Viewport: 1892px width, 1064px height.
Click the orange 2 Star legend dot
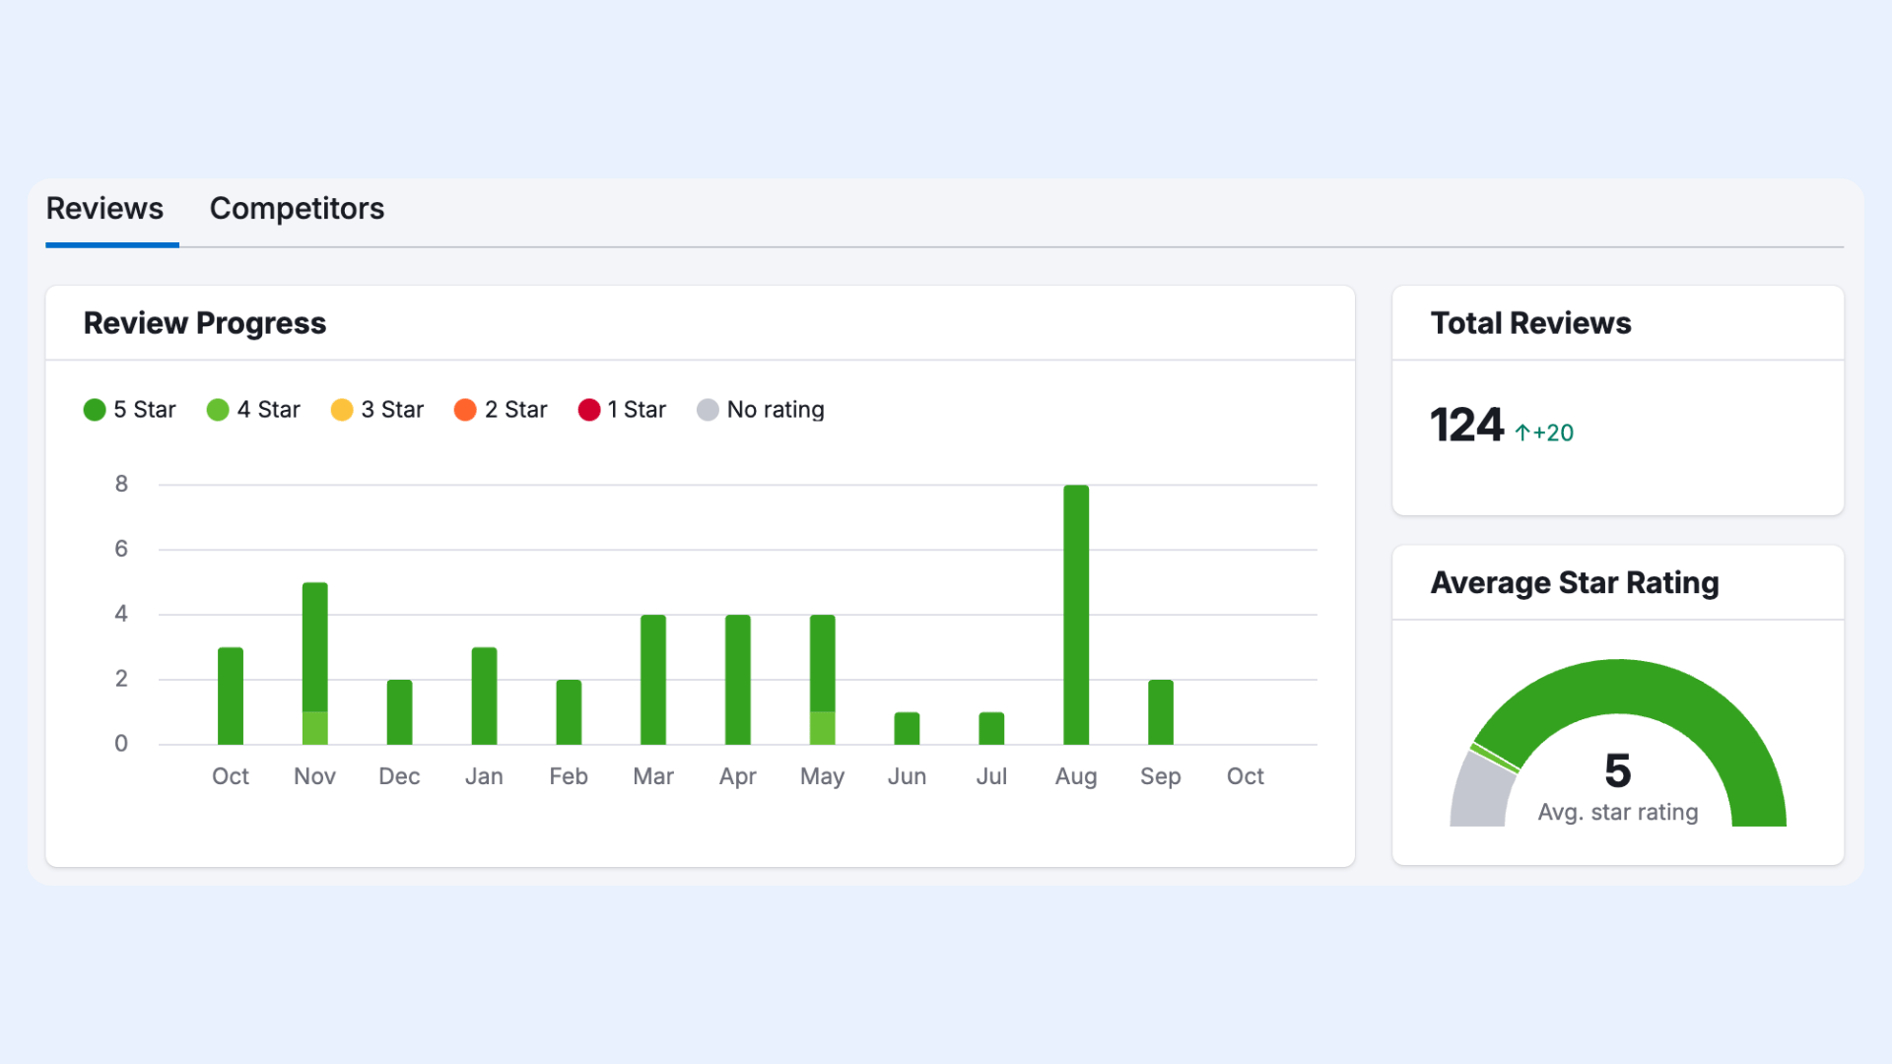coord(464,410)
